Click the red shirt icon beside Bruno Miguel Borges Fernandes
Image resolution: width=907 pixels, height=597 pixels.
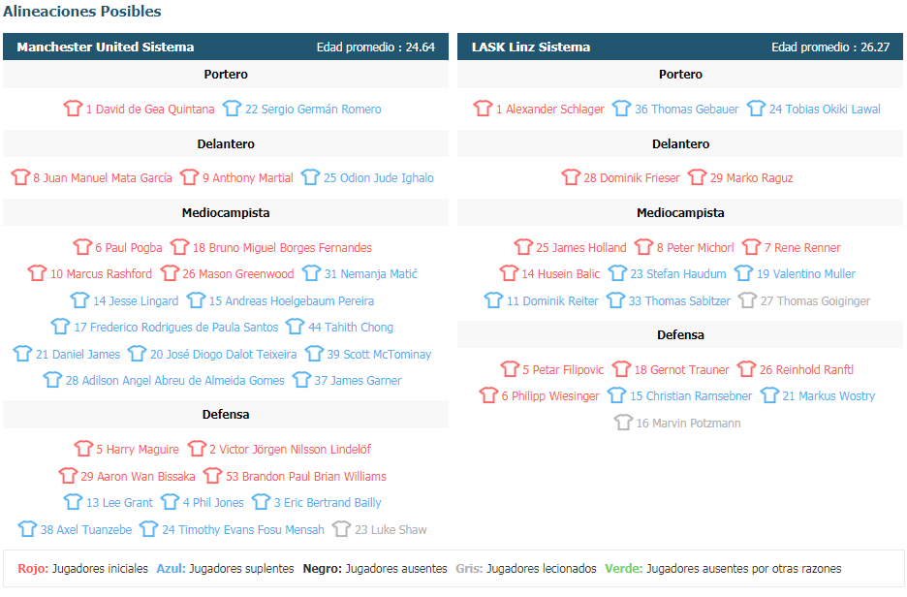pos(179,247)
